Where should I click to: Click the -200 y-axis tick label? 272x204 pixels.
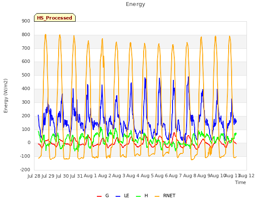25,170
